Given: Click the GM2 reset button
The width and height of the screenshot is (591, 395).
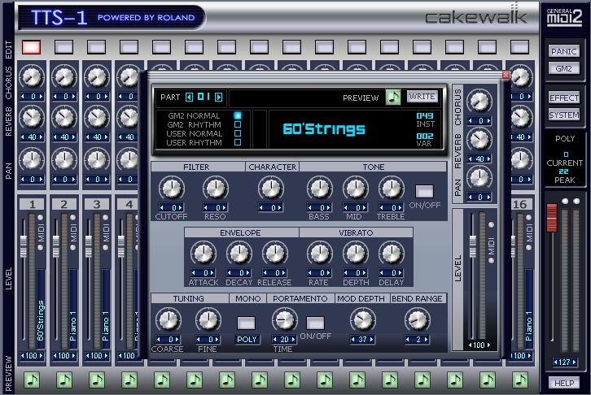Looking at the screenshot, I should pyautogui.click(x=564, y=68).
